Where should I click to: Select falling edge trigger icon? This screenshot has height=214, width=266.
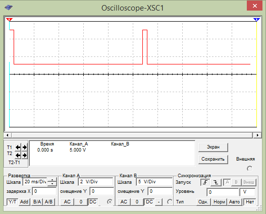tap(216, 182)
